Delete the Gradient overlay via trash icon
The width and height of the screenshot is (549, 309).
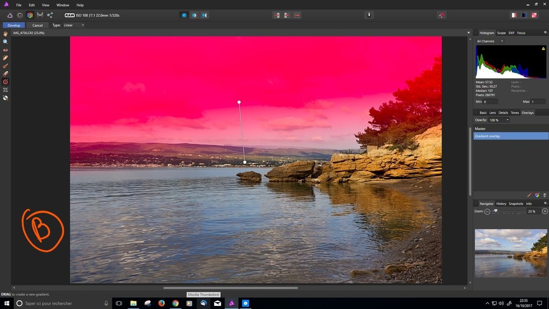coord(544,195)
